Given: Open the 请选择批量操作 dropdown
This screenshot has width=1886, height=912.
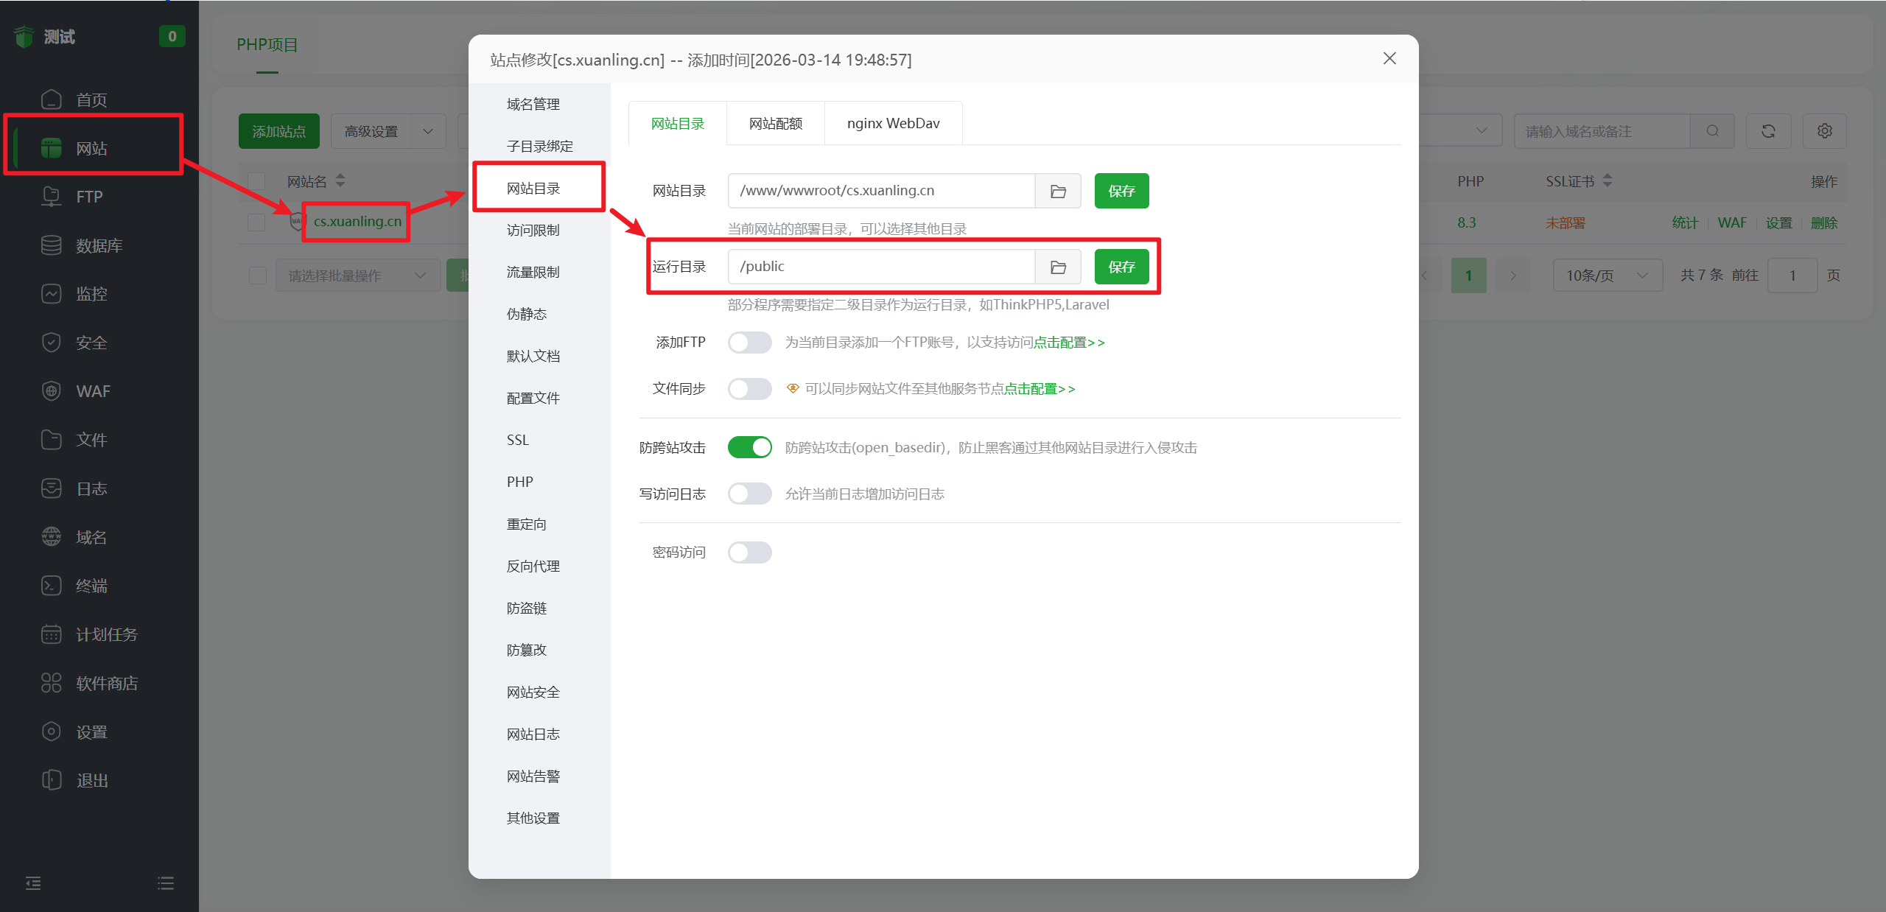Looking at the screenshot, I should [x=357, y=275].
